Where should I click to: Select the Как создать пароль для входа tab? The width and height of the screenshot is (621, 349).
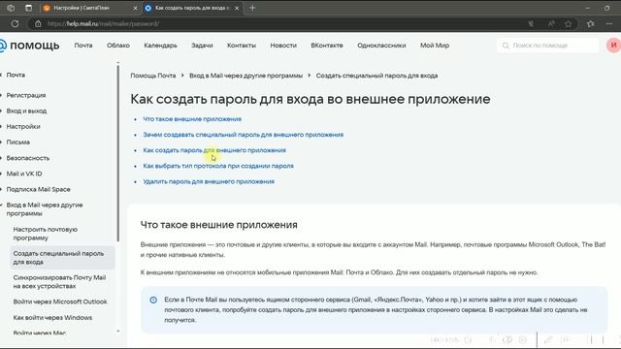tap(192, 8)
